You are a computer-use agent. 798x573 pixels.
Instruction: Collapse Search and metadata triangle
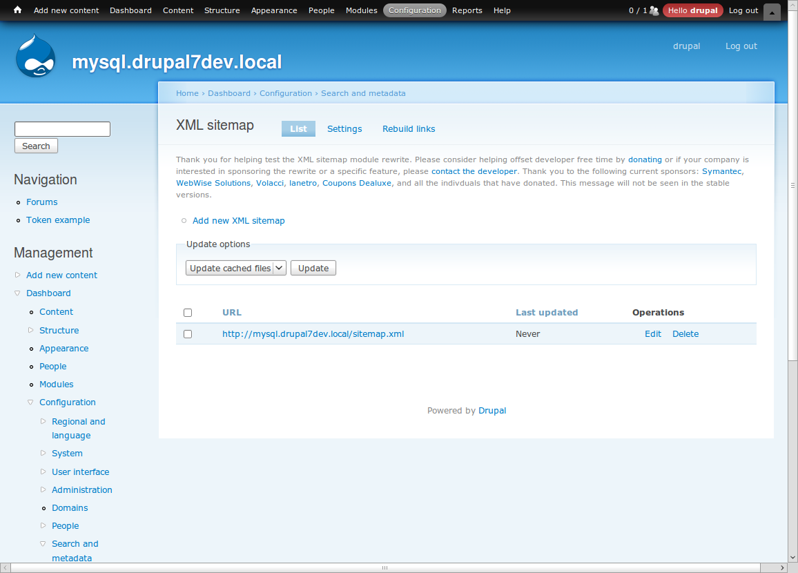coord(43,543)
